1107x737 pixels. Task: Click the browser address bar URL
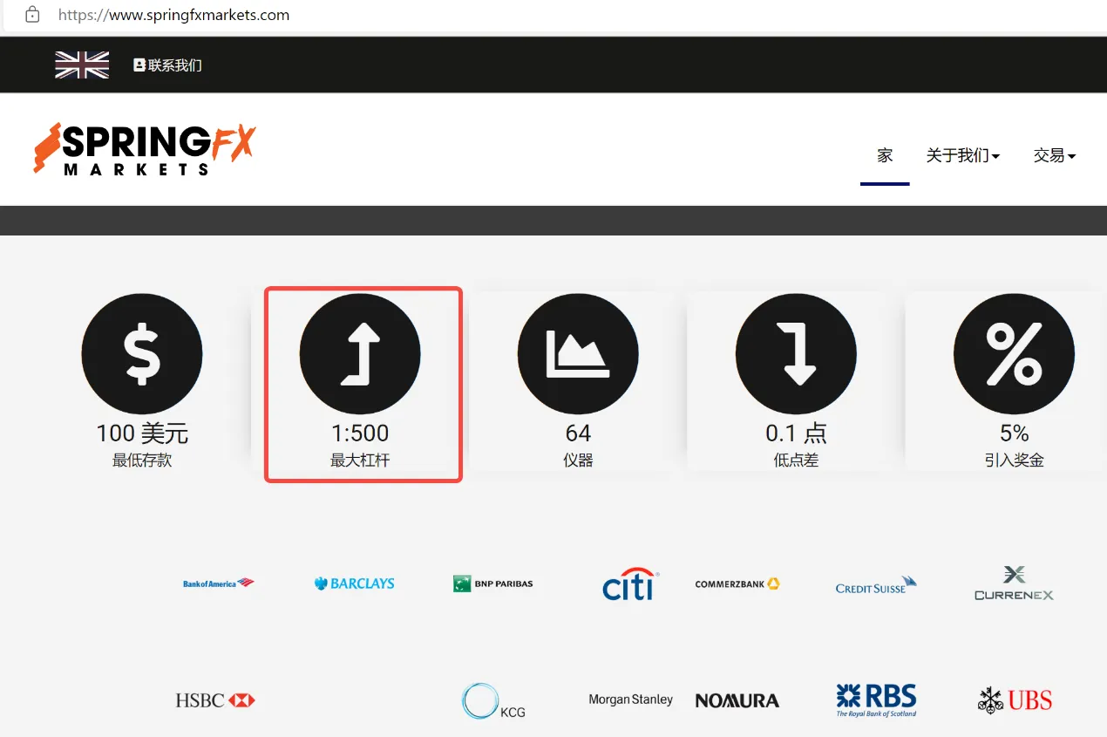click(x=173, y=15)
